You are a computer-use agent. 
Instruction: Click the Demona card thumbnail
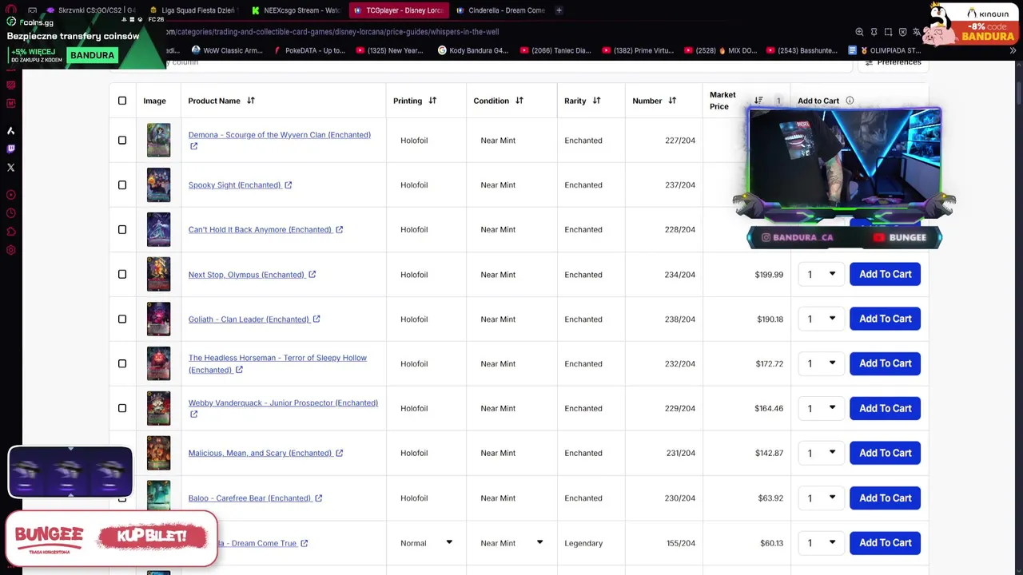pyautogui.click(x=158, y=140)
